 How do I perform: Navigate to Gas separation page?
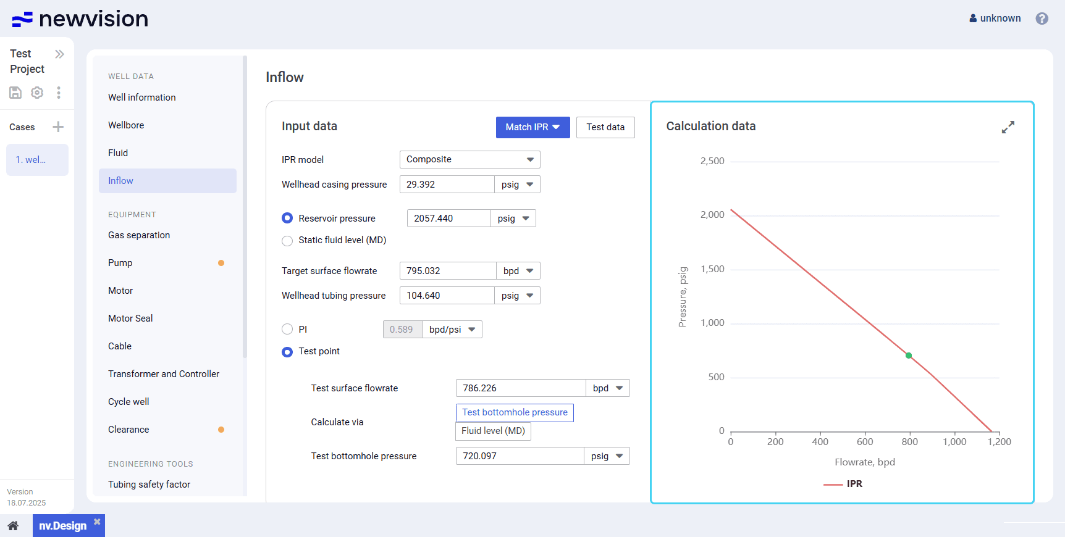pos(139,235)
